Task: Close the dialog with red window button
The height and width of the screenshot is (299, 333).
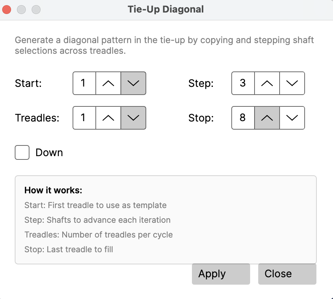Action: (7, 10)
